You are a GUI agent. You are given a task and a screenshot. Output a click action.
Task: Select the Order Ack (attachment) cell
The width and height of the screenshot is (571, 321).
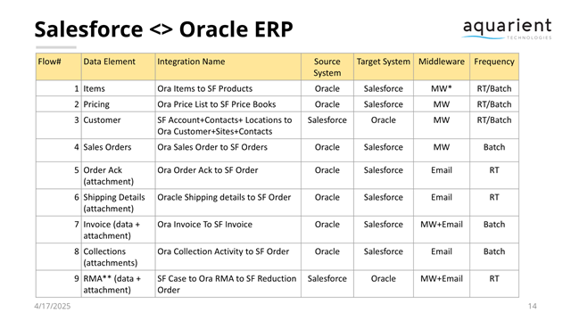coord(118,176)
